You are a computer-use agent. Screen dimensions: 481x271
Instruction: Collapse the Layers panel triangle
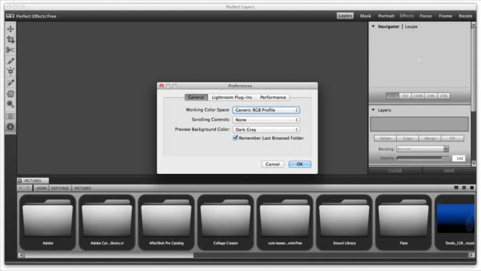pyautogui.click(x=373, y=110)
